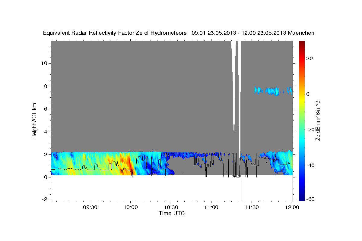Click the colorbar label -40
This screenshot has width=362, height=241.
pos(310,165)
